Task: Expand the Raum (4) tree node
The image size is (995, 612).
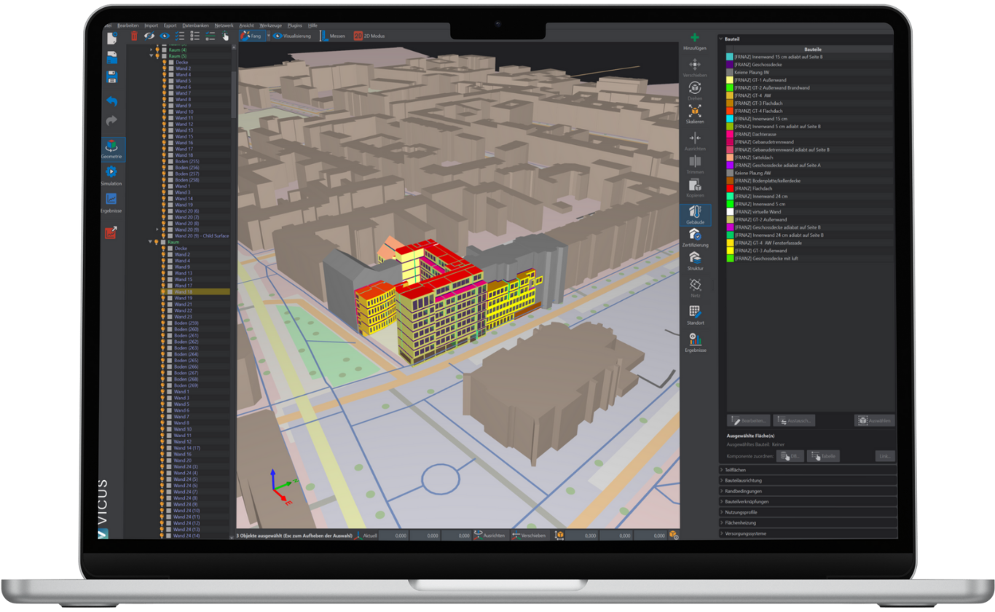Action: tap(151, 50)
